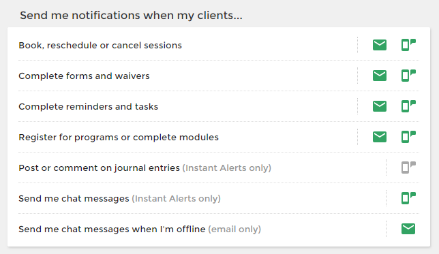Toggle email notifications for booked sessions
Viewport: 439px width, 254px height.
coord(380,45)
